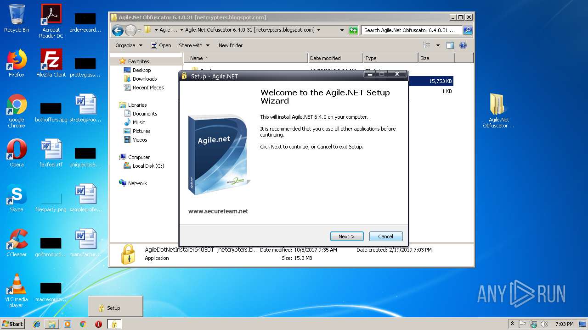Open Explorer help question mark icon
Screen dimensions: 588x330
coord(463,45)
